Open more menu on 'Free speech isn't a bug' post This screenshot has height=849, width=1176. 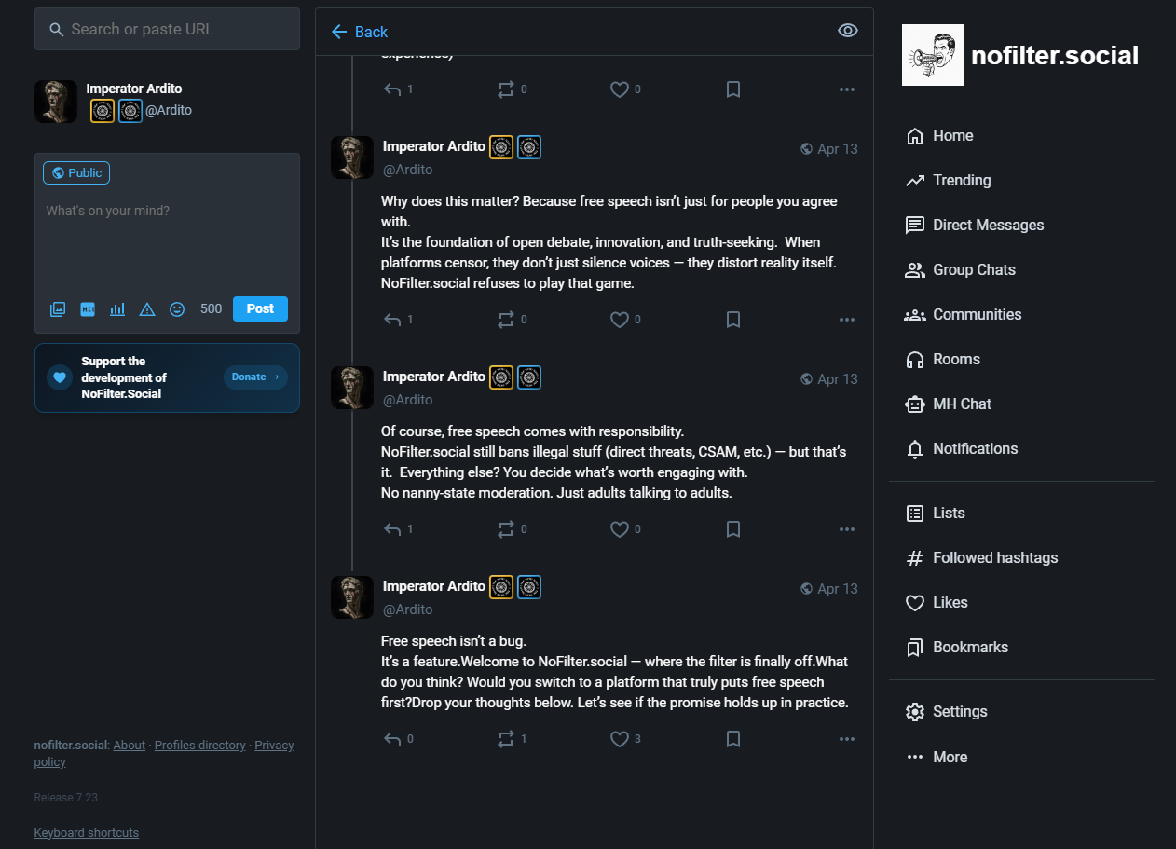847,739
